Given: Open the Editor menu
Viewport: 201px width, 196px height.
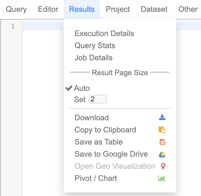Looking at the screenshot, I should click(x=48, y=9).
